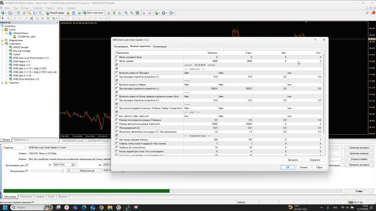Click the zoom in magnifier icon
376x211 pixels.
click(126, 13)
